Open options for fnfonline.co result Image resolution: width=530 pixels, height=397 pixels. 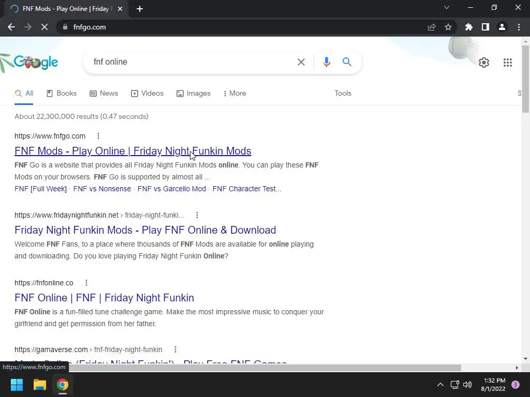[86, 283]
